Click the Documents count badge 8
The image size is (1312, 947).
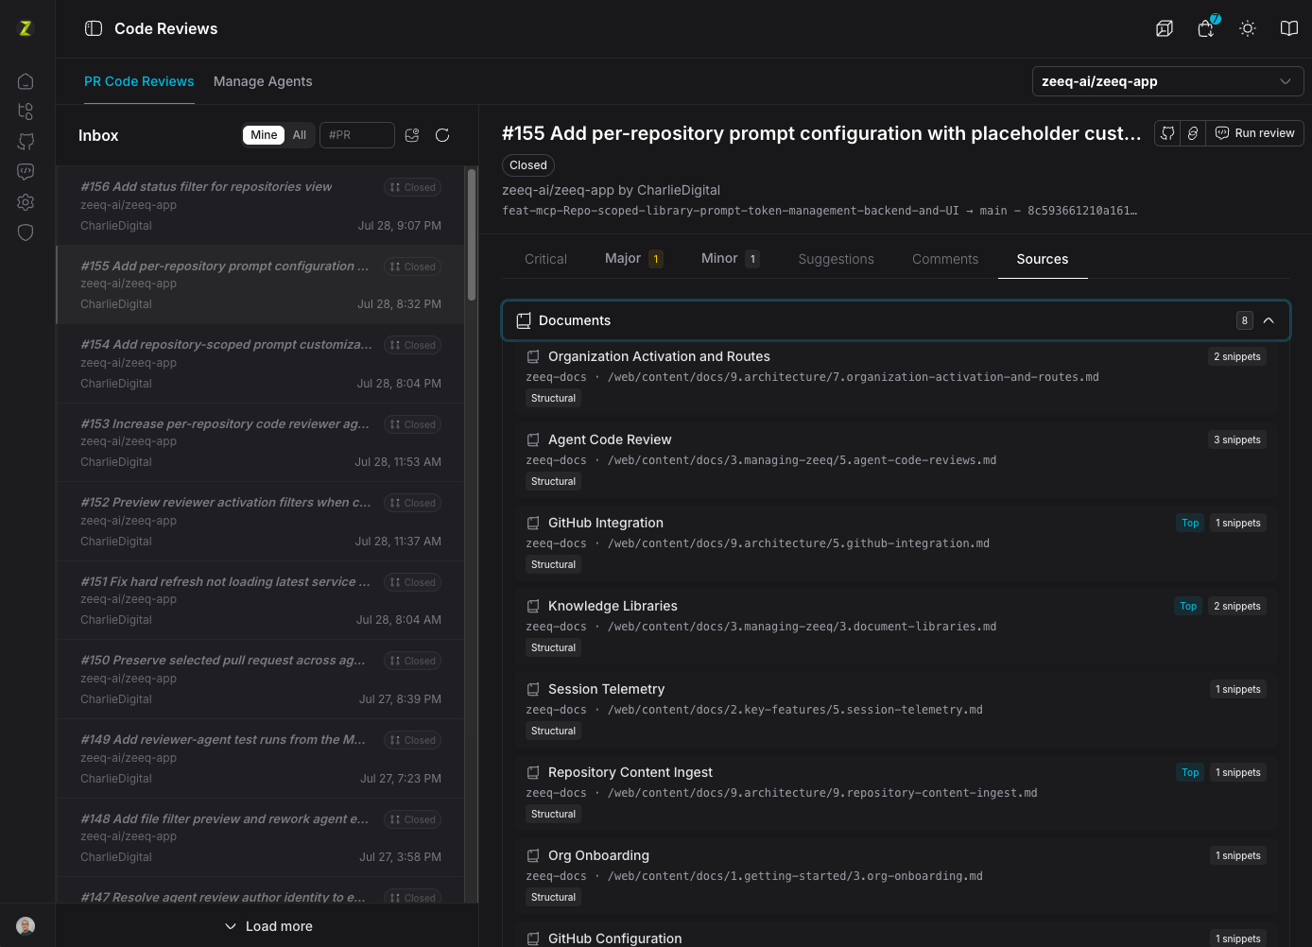[1245, 321]
